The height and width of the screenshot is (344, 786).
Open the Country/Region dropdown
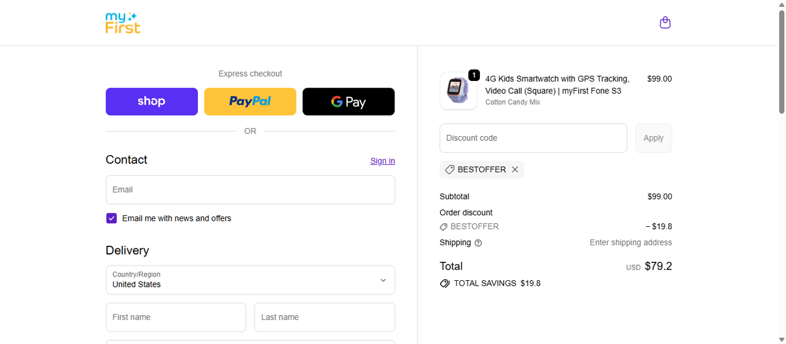tap(250, 280)
